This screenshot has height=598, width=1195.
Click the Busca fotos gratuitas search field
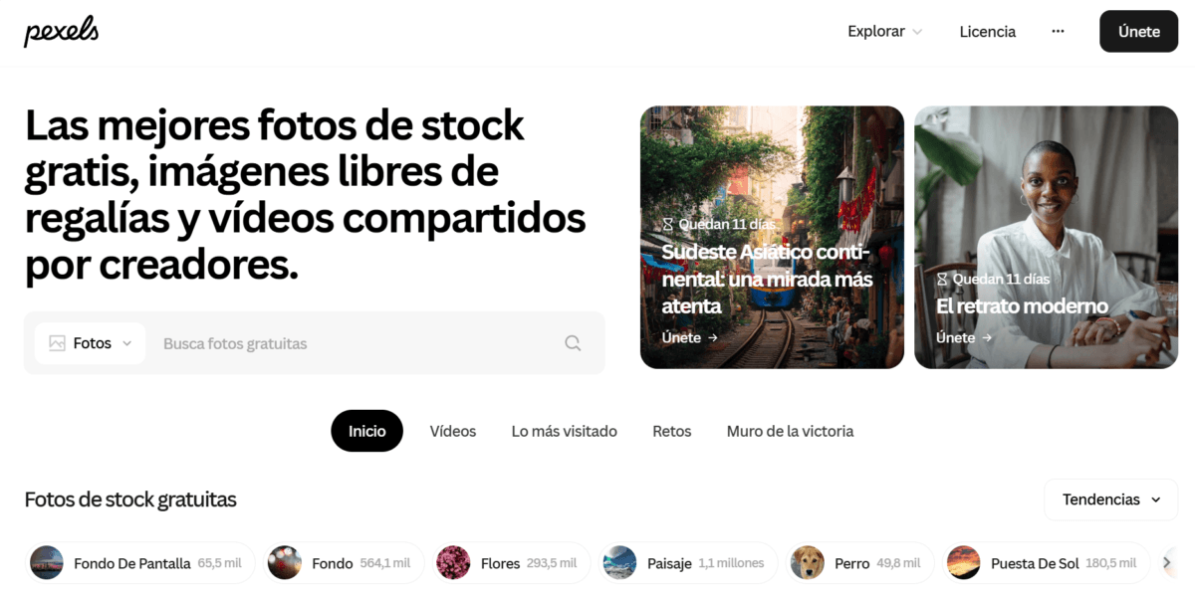(354, 343)
